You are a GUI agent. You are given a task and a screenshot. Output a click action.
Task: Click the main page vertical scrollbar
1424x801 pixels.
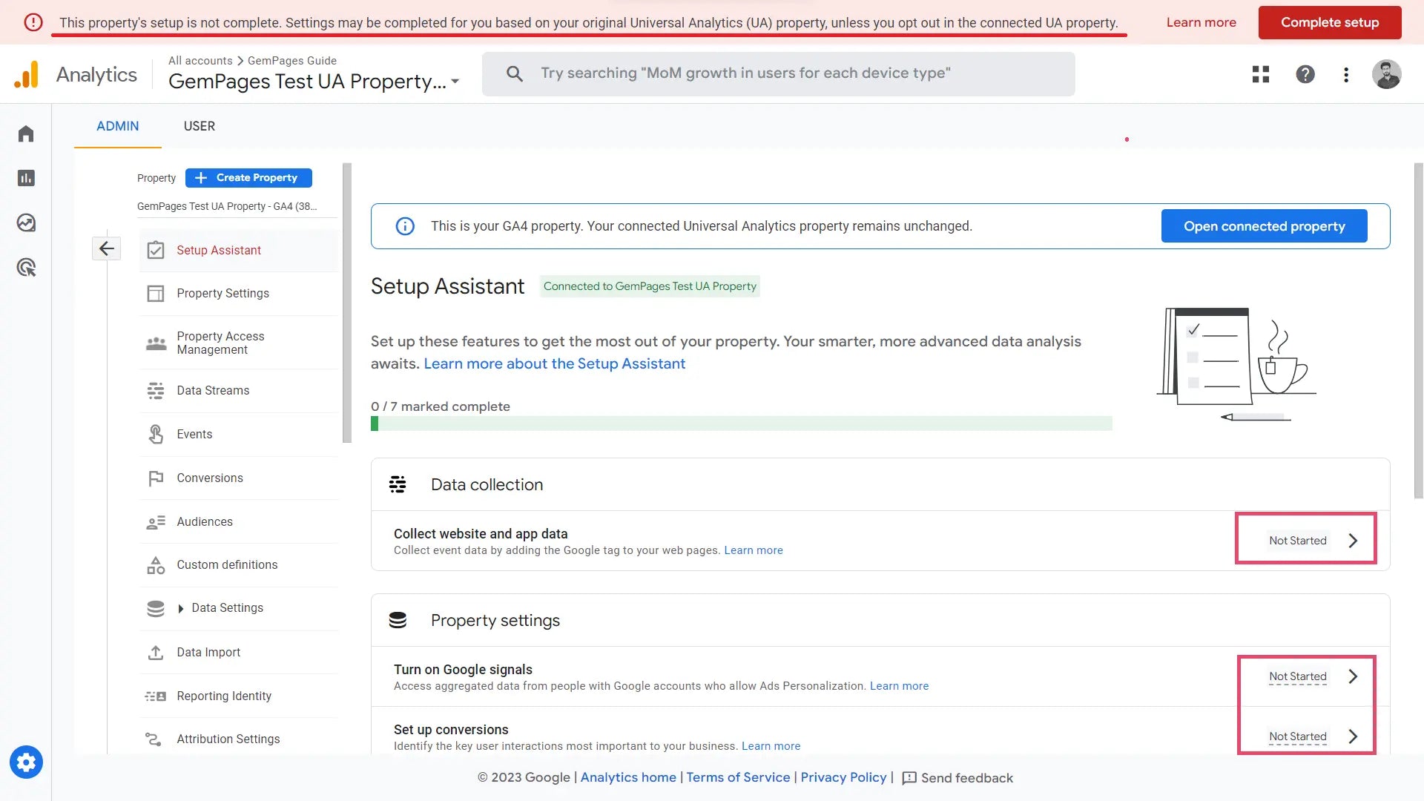(1418, 331)
